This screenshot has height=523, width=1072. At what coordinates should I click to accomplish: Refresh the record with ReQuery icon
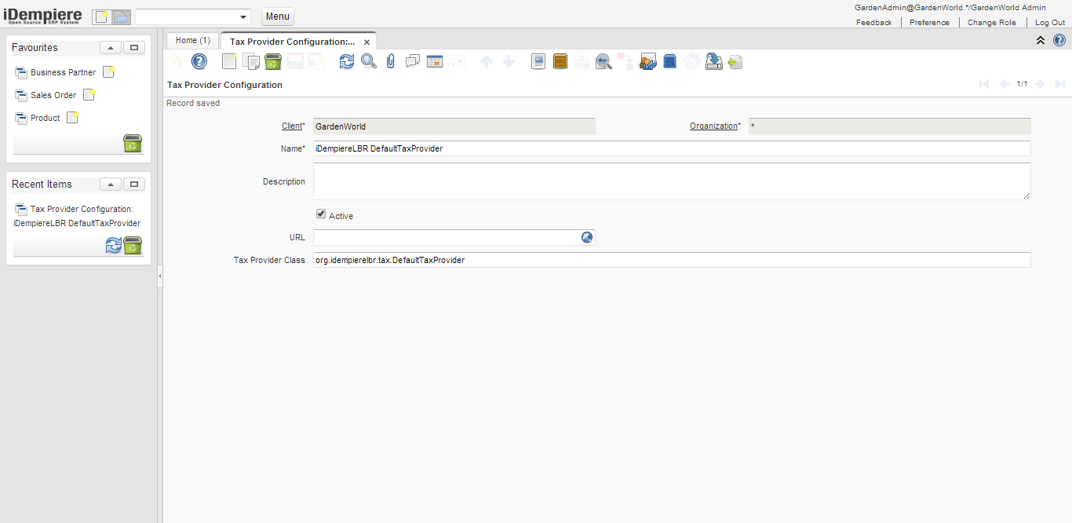[x=347, y=61]
